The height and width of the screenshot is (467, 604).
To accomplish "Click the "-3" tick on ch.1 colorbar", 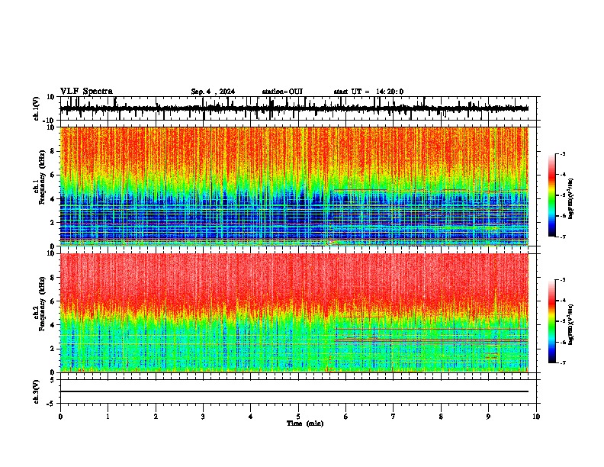I will click(562, 153).
